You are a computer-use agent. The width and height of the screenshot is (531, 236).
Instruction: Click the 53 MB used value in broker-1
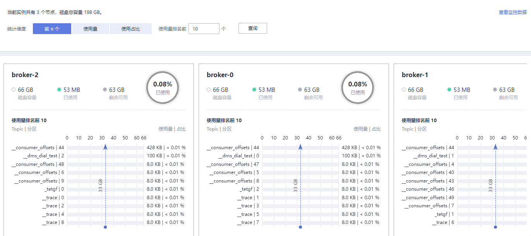point(462,90)
